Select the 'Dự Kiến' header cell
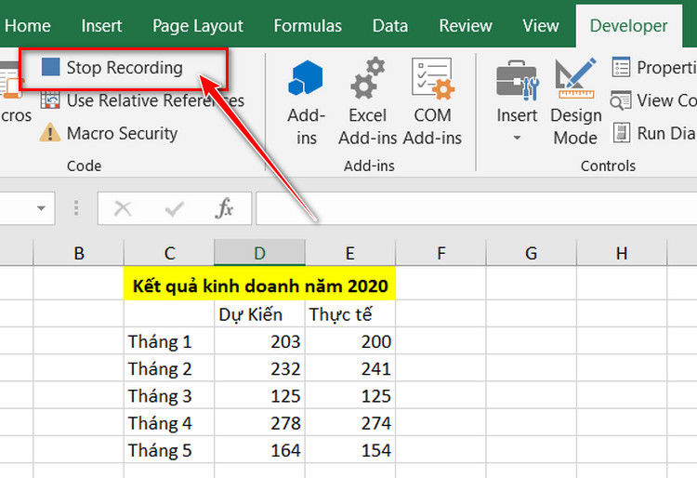697x478 pixels. click(259, 314)
